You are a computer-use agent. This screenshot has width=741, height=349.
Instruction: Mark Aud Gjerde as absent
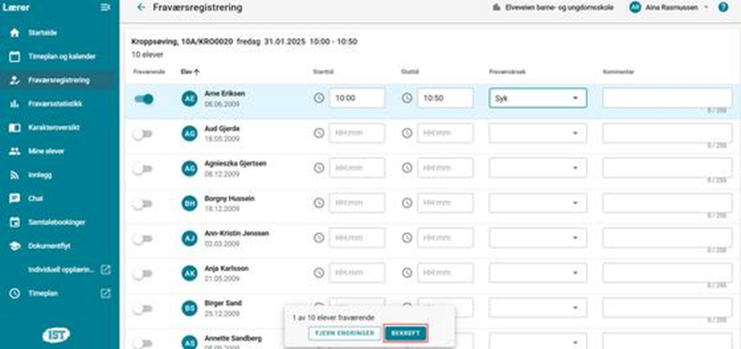[x=141, y=134]
